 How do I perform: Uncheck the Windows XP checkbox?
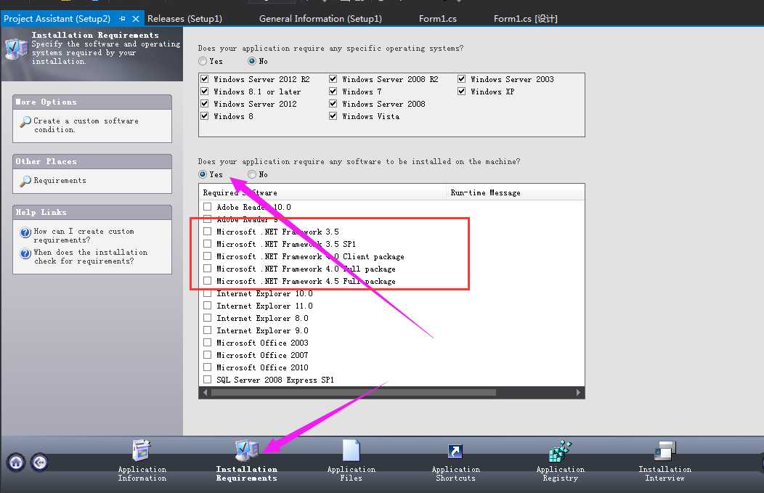point(462,91)
